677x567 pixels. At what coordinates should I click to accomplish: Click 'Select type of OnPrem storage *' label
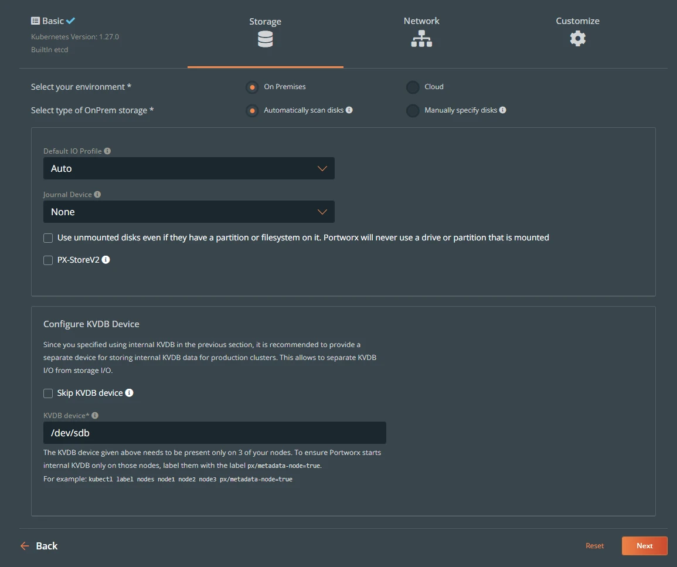(92, 111)
